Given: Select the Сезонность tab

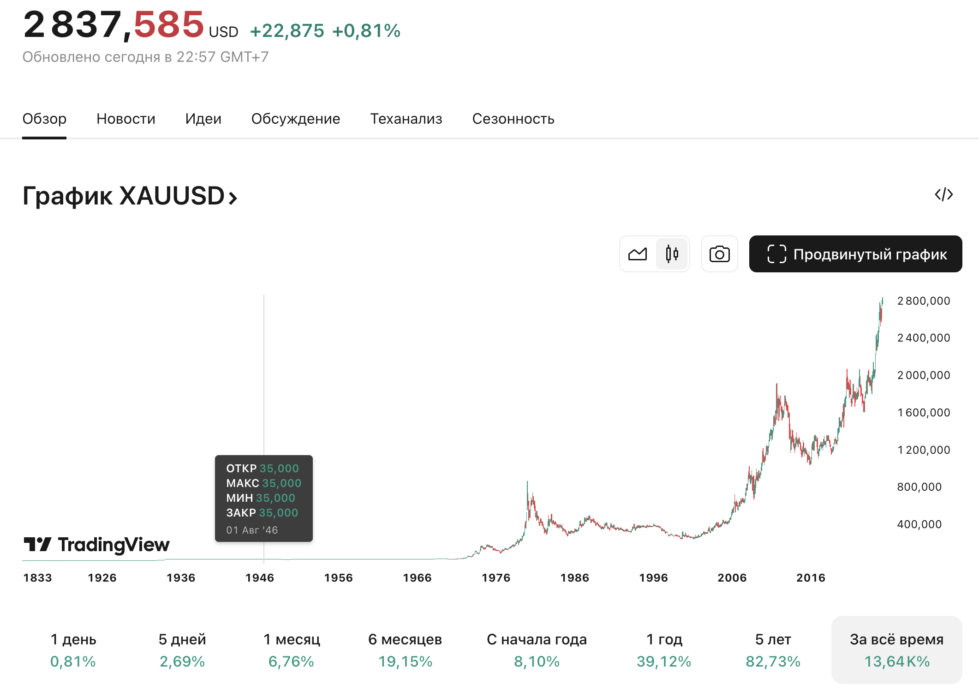Looking at the screenshot, I should click(x=513, y=119).
